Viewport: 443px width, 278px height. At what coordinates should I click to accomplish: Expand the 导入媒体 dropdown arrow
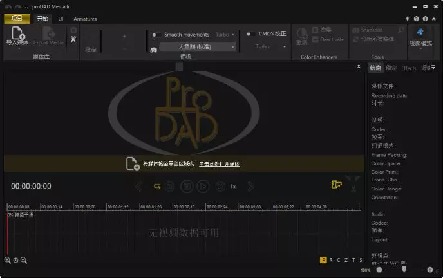tap(19, 48)
